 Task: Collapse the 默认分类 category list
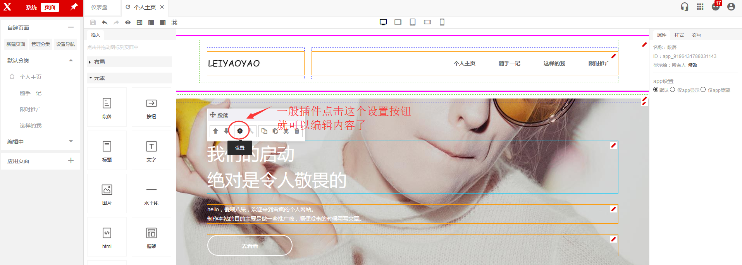71,60
